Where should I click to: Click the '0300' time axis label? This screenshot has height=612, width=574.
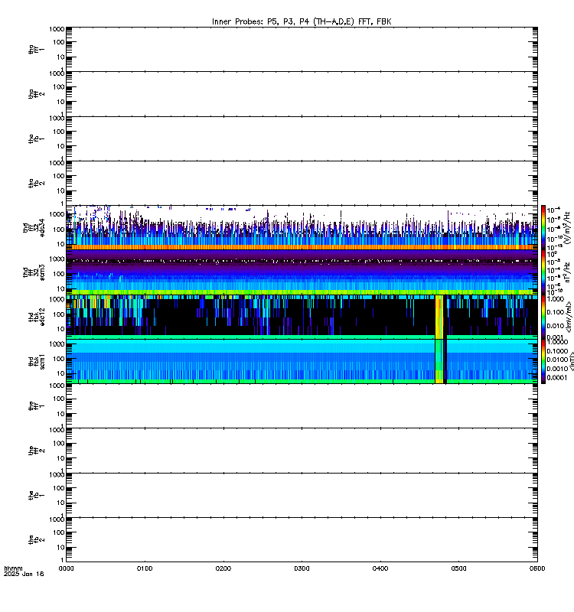(x=302, y=568)
